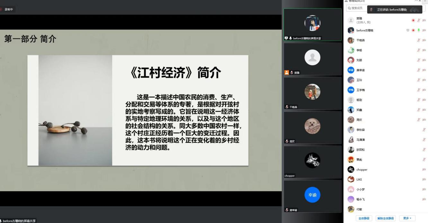
Task: Select 干艳燕's video tile
Action: point(313,93)
